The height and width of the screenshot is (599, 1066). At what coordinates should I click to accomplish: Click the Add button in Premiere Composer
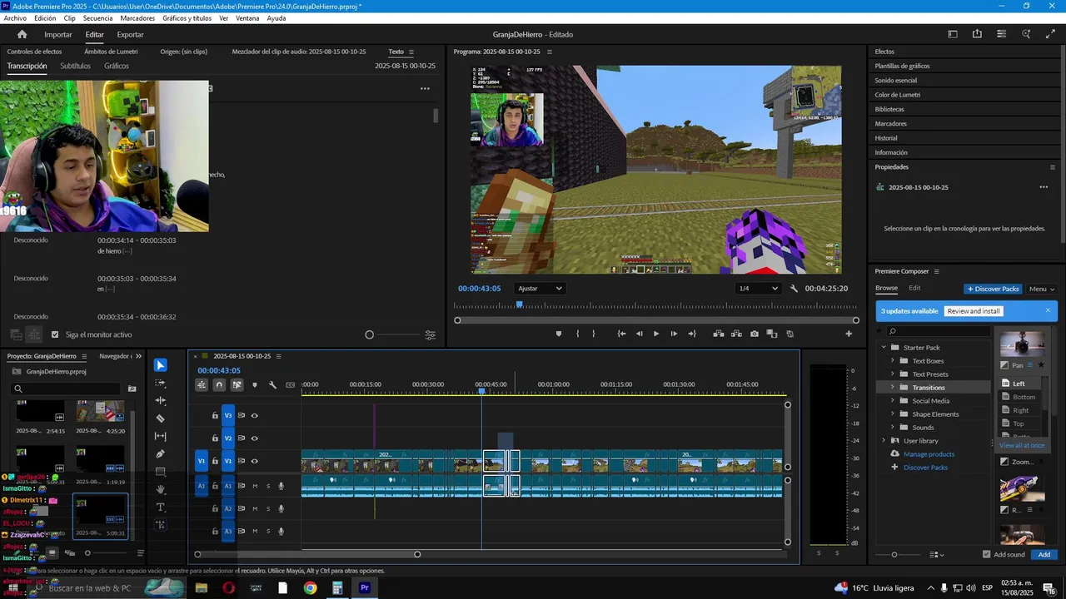1044,554
